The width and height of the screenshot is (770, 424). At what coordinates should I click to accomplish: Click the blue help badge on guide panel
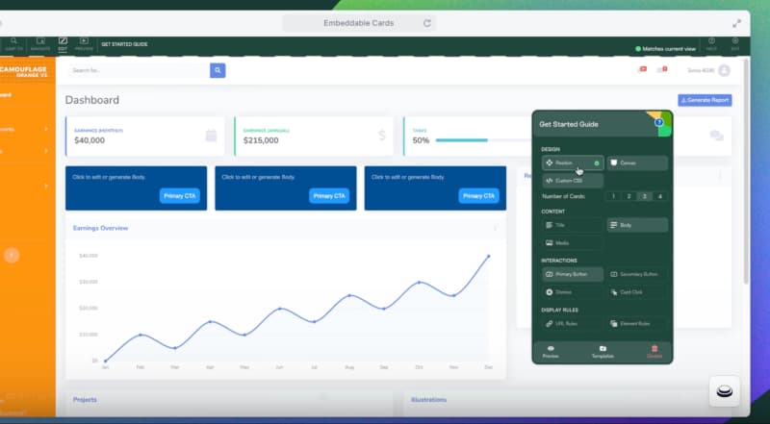pyautogui.click(x=659, y=122)
